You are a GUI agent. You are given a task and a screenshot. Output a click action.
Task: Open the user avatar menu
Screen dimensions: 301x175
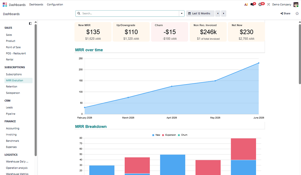tap(296, 4)
